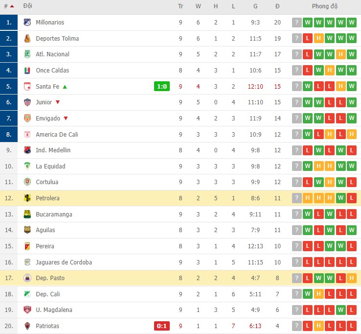The image size is (361, 334).
Task: Click the gray ? form box for Millonarios
Action: pos(296,23)
